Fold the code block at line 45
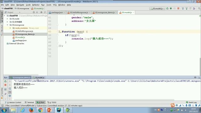Screen dimensions: 201x113 point(58,31)
